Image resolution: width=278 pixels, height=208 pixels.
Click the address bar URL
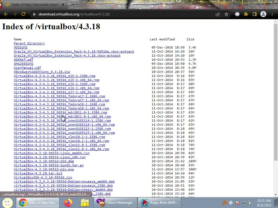(x=74, y=14)
